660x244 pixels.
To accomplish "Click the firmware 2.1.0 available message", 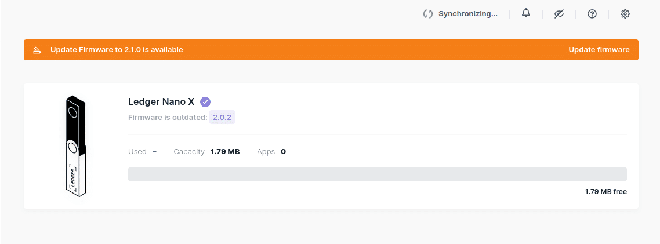I will pos(117,50).
